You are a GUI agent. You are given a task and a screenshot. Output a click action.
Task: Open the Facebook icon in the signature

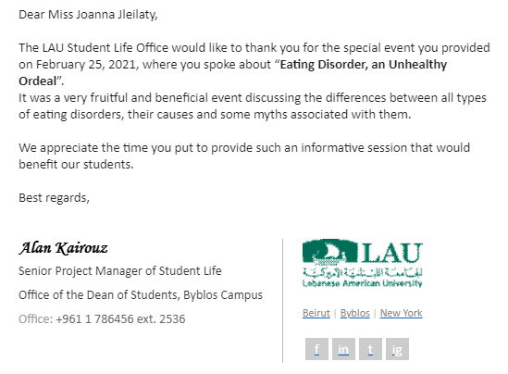(316, 349)
